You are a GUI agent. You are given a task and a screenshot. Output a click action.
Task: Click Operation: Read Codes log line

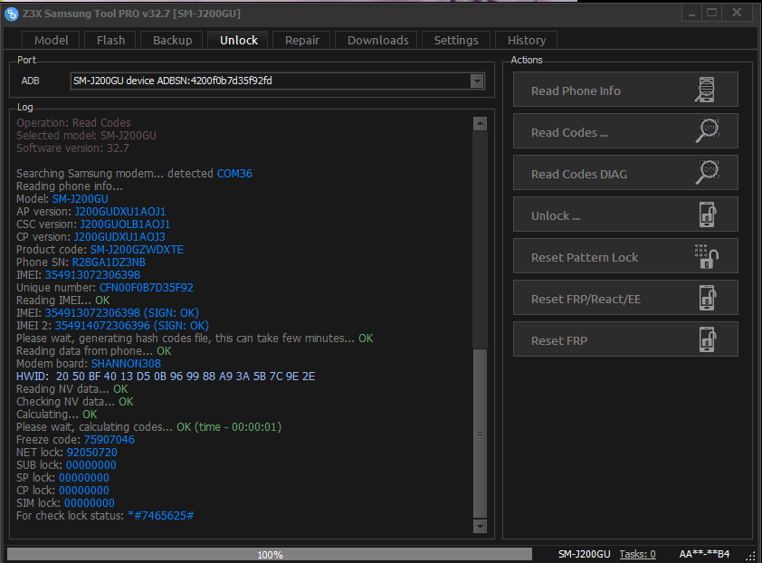(73, 122)
